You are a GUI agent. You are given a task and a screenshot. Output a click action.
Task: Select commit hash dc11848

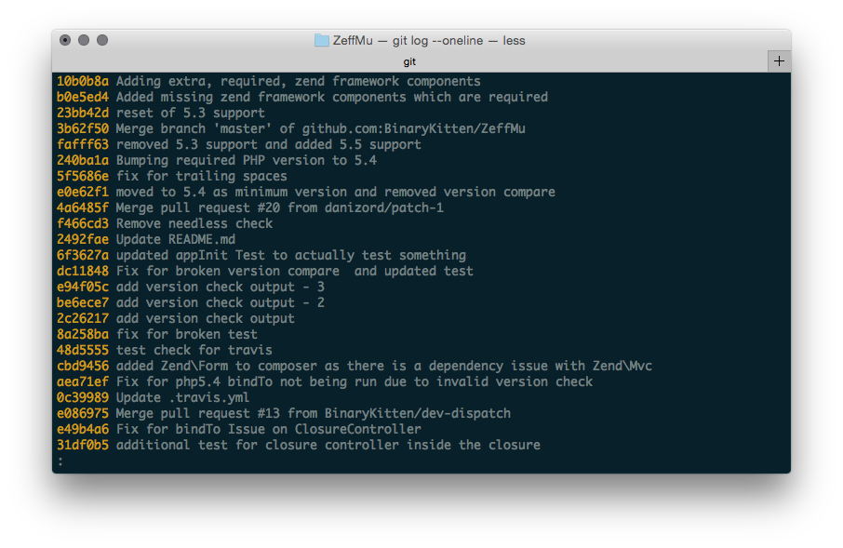tap(82, 271)
